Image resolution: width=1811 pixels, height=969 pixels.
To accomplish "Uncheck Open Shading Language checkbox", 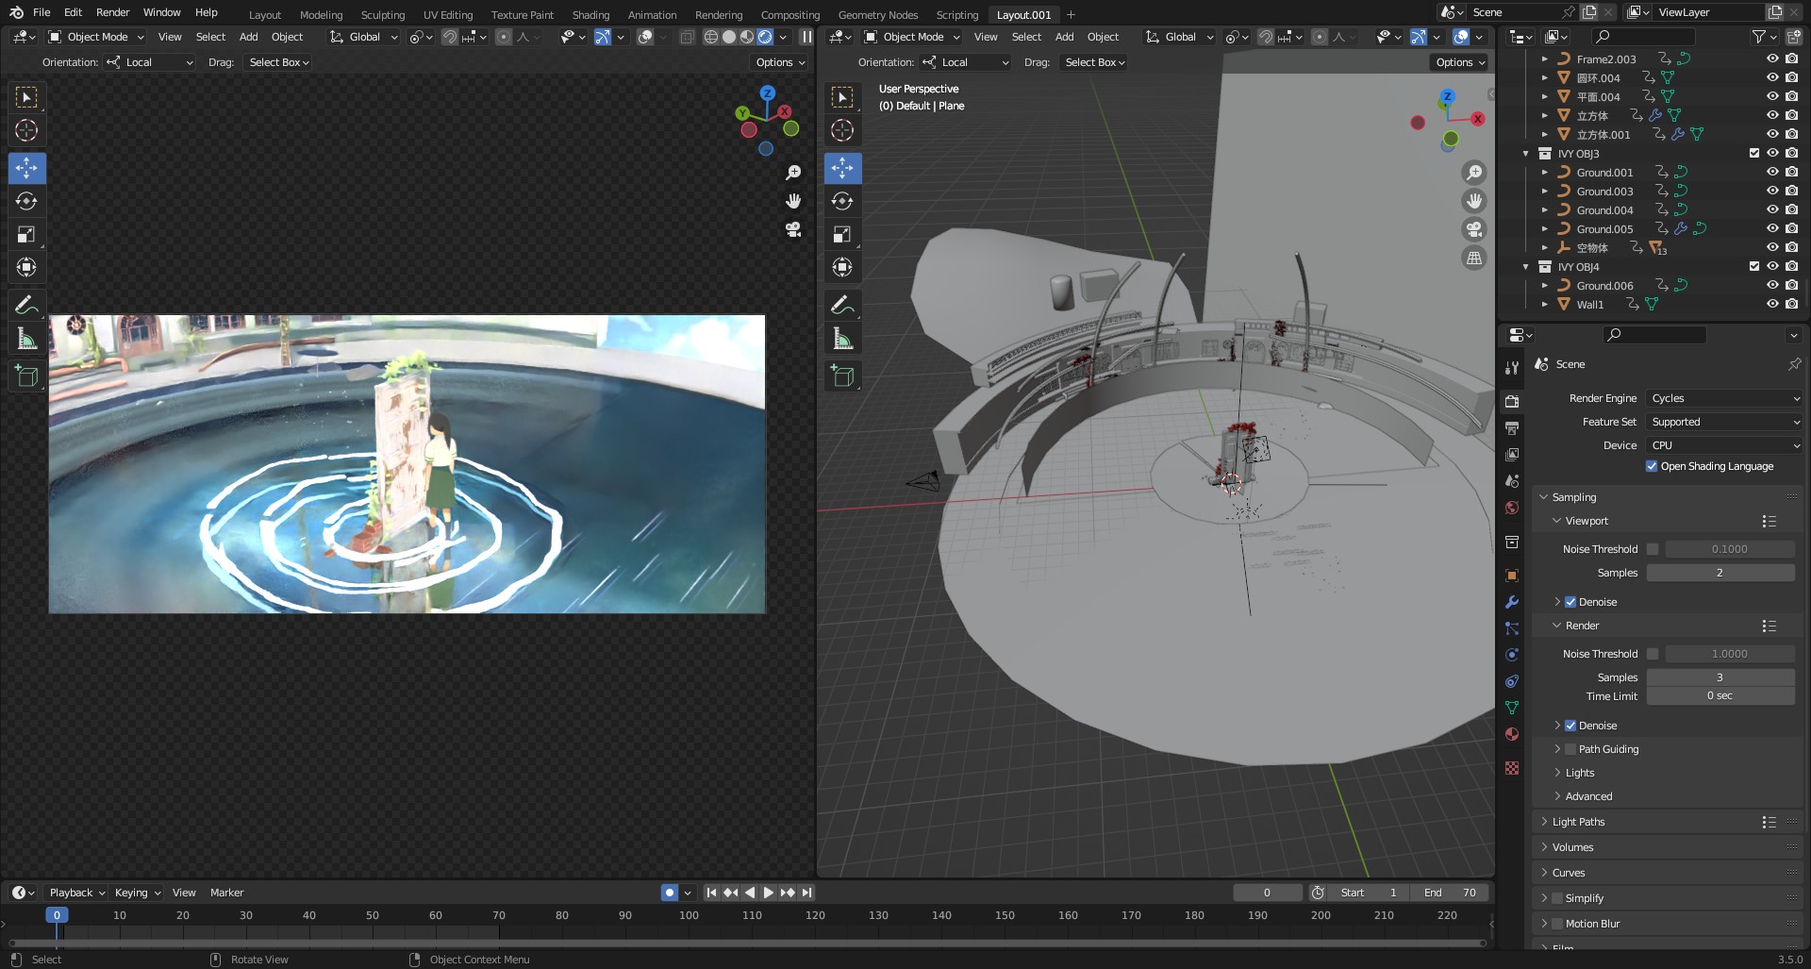I will (1652, 466).
